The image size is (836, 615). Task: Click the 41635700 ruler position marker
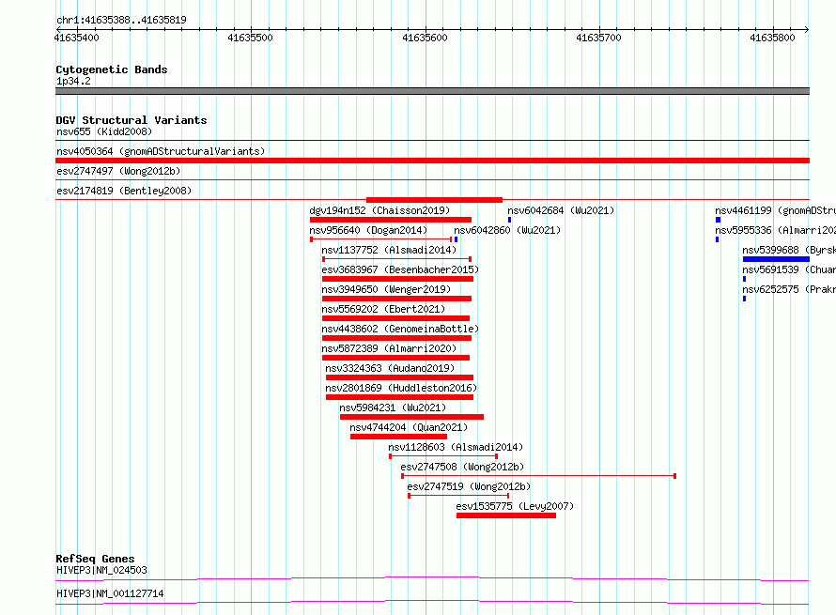pyautogui.click(x=598, y=38)
